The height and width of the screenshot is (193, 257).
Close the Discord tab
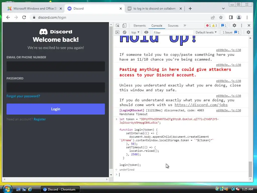coord(121,9)
